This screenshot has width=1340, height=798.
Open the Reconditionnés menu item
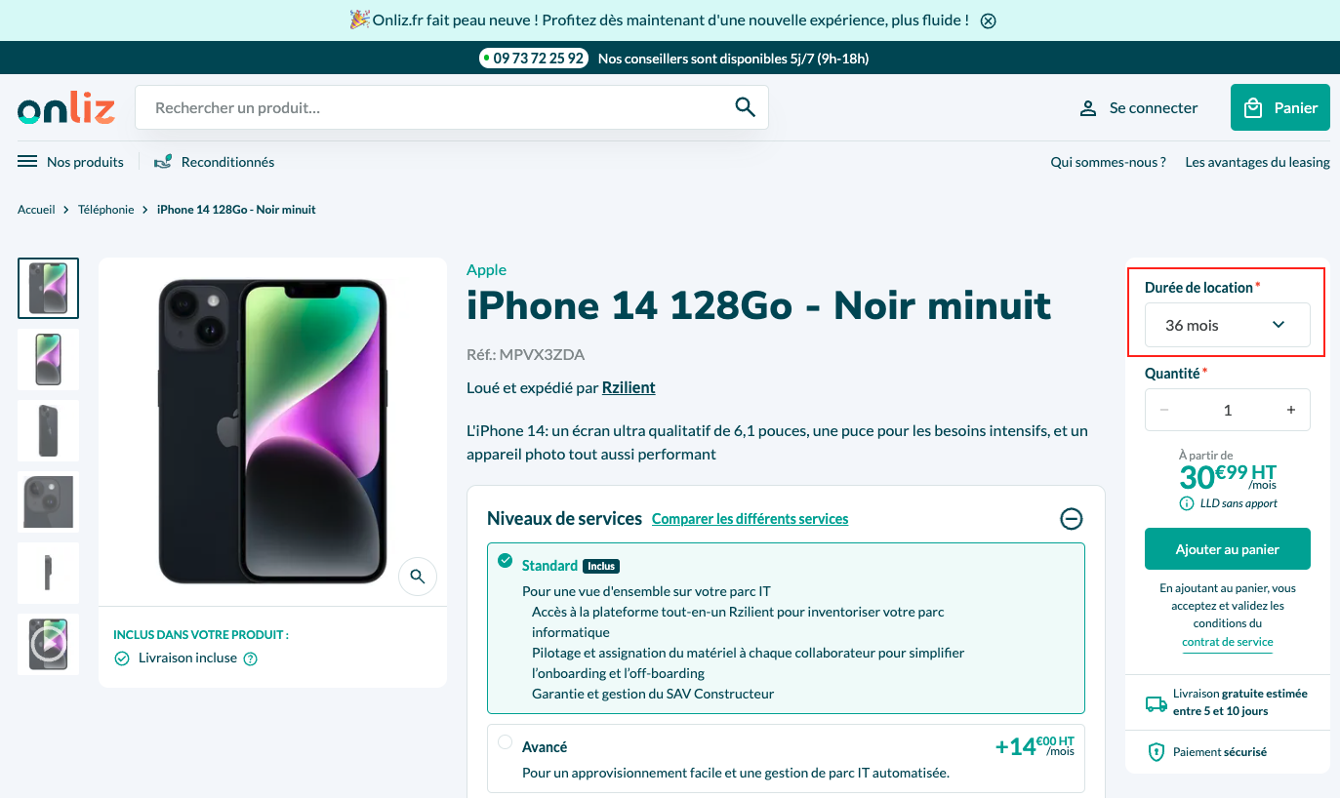click(214, 162)
